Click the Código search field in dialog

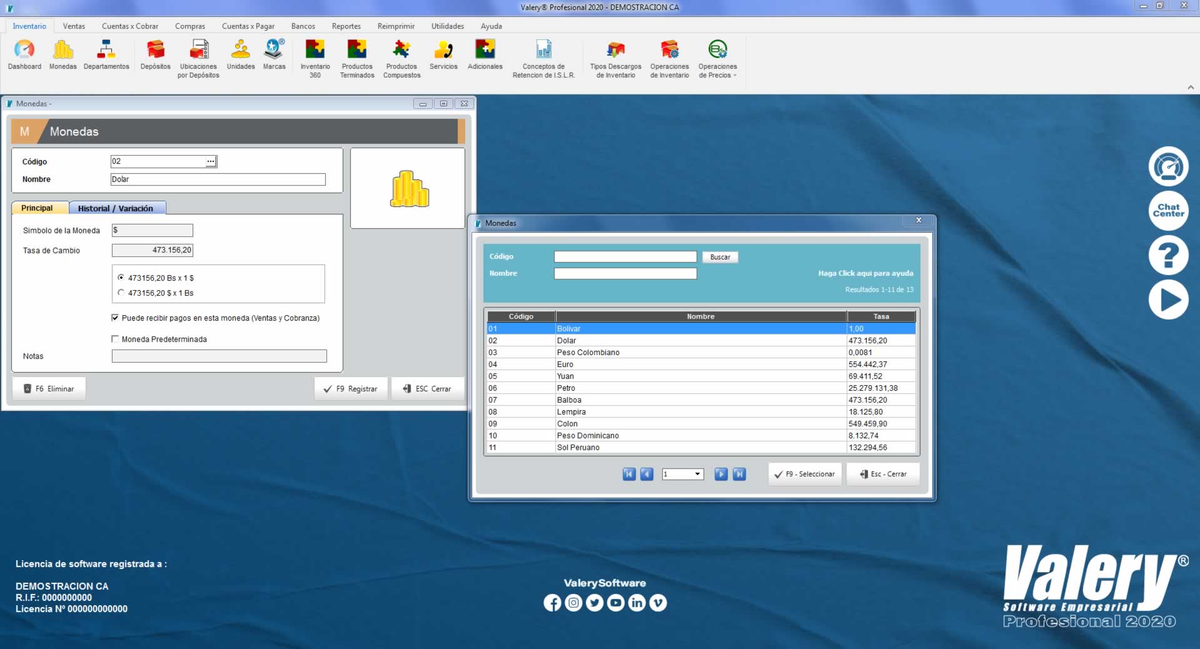click(x=625, y=257)
